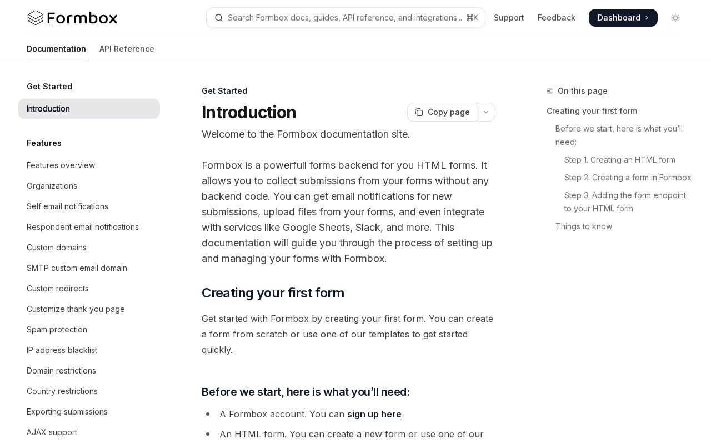Jump to Step 1. Creating an HTML form
The image size is (711, 444).
click(x=620, y=160)
